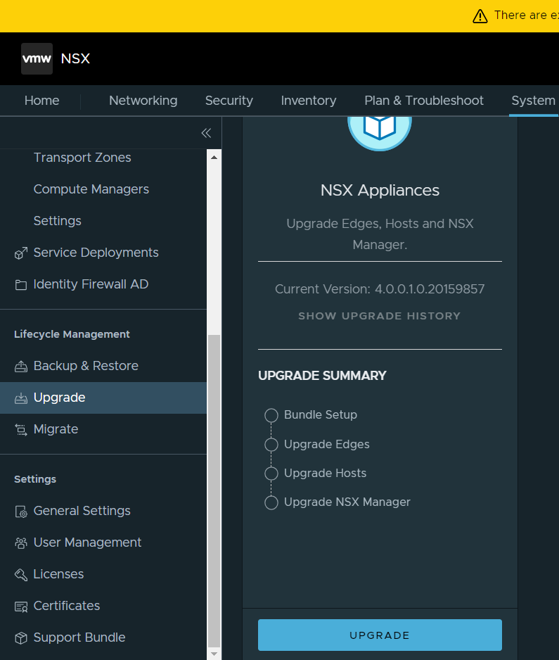
Task: Click the Upgrade NSX Manager label
Action: 347,502
